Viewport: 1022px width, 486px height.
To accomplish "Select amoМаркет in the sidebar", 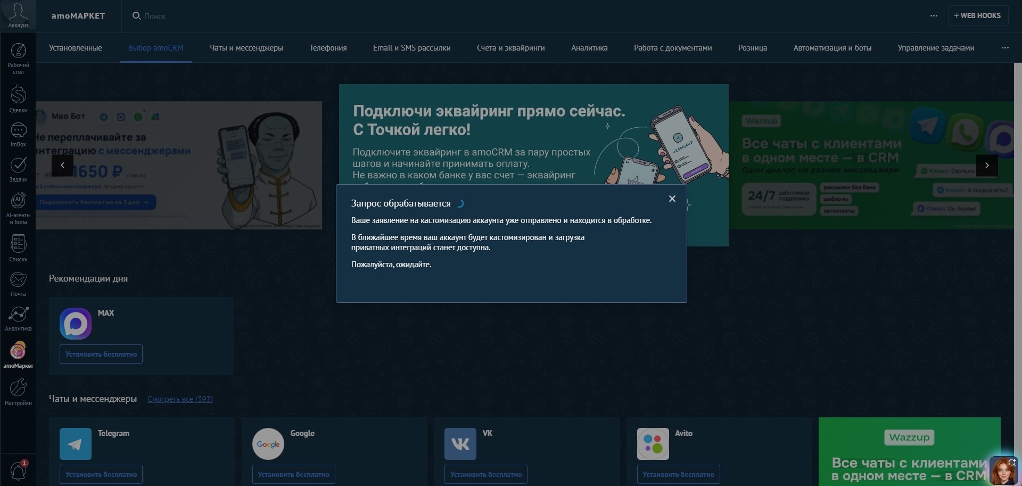I will click(18, 355).
